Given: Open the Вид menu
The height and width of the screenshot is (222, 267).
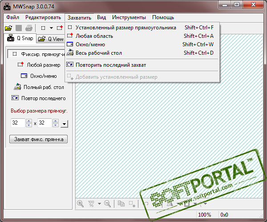Looking at the screenshot, I should click(x=101, y=17).
